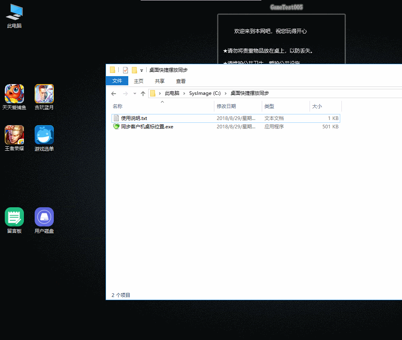Click the new folder quick access icon
The image size is (402, 340).
pyautogui.click(x=134, y=70)
